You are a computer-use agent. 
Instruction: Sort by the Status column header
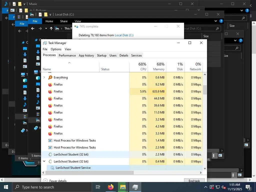point(114,66)
